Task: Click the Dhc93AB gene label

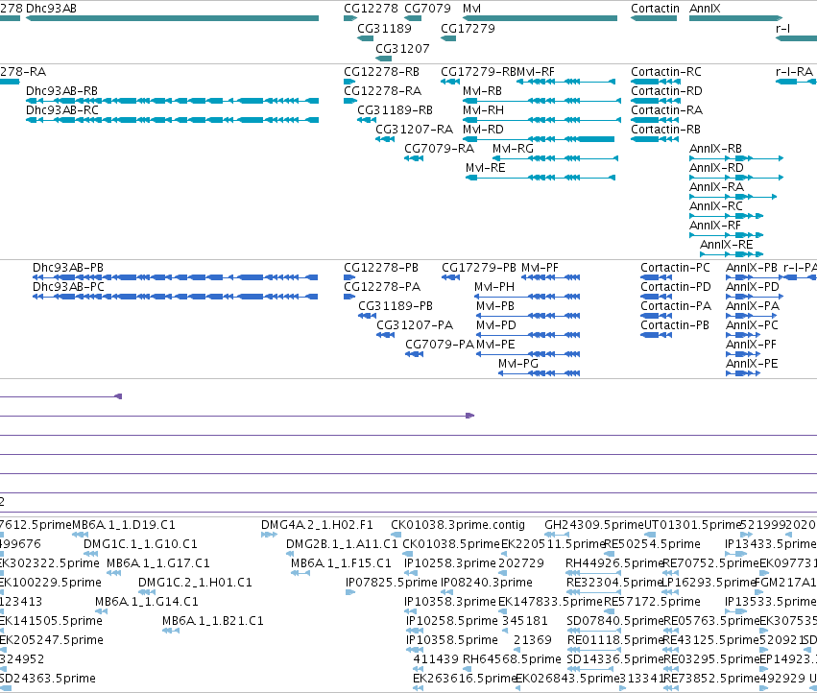Action: coord(51,9)
